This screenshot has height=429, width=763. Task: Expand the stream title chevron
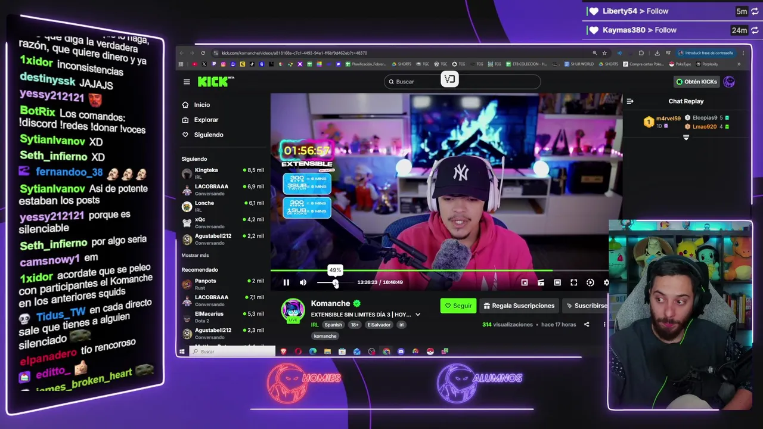(418, 315)
